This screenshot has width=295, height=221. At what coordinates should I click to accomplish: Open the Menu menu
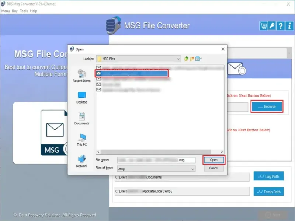pos(6,11)
